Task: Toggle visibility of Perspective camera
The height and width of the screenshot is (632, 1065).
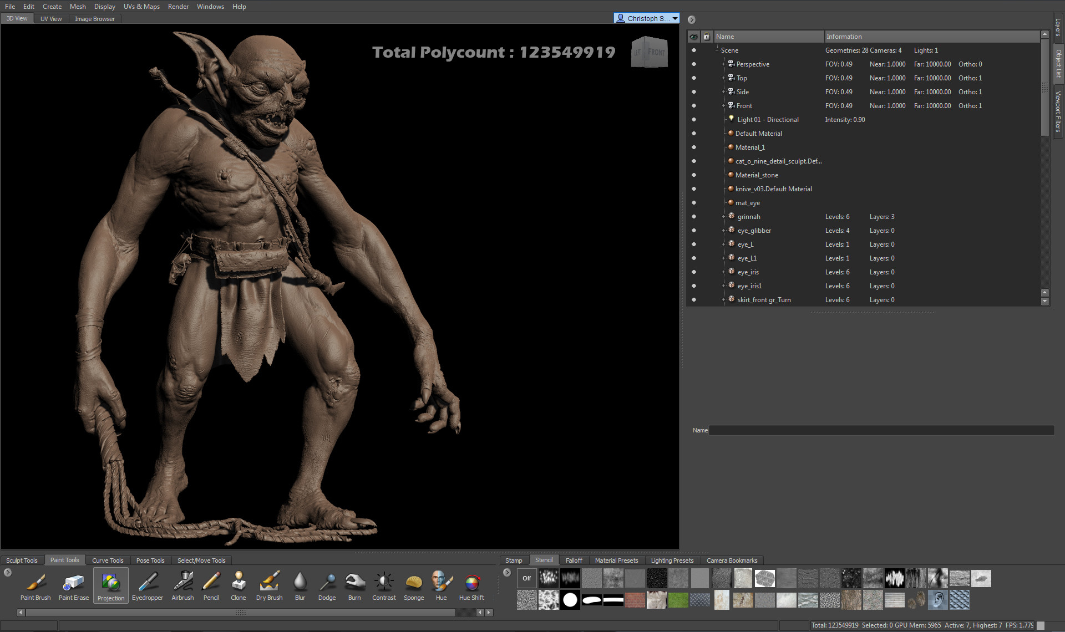Action: tap(693, 64)
